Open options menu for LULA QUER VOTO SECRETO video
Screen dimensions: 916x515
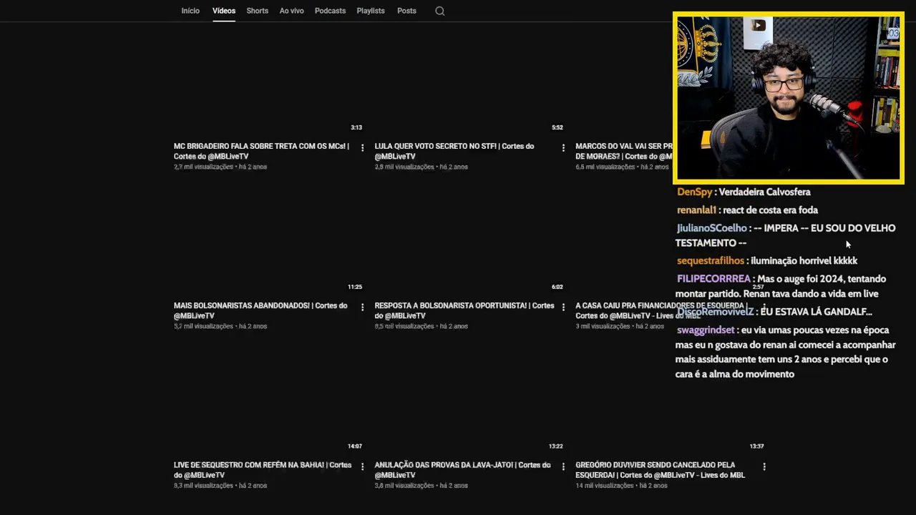point(563,148)
